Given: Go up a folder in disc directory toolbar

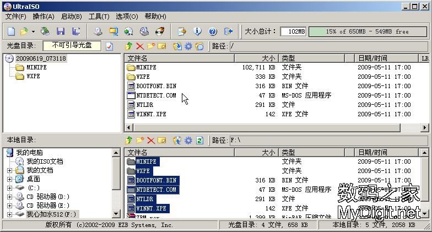Looking at the screenshot, I should point(129,46).
